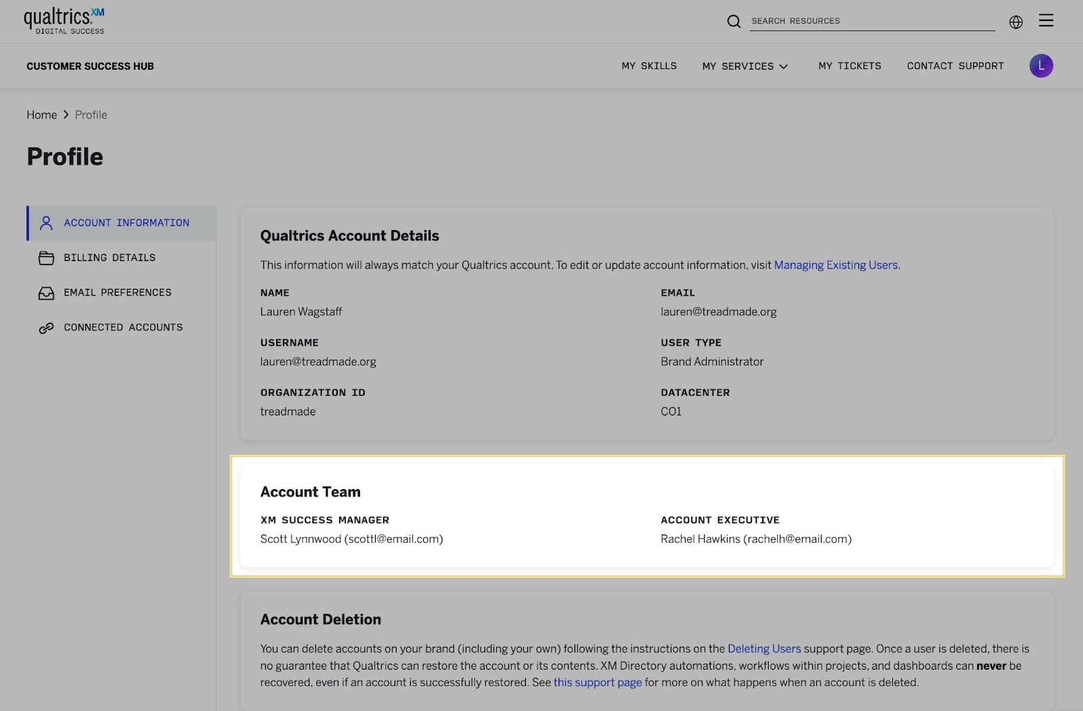This screenshot has height=711, width=1083.
Task: Click the Brand Administrator user type
Action: (x=712, y=362)
